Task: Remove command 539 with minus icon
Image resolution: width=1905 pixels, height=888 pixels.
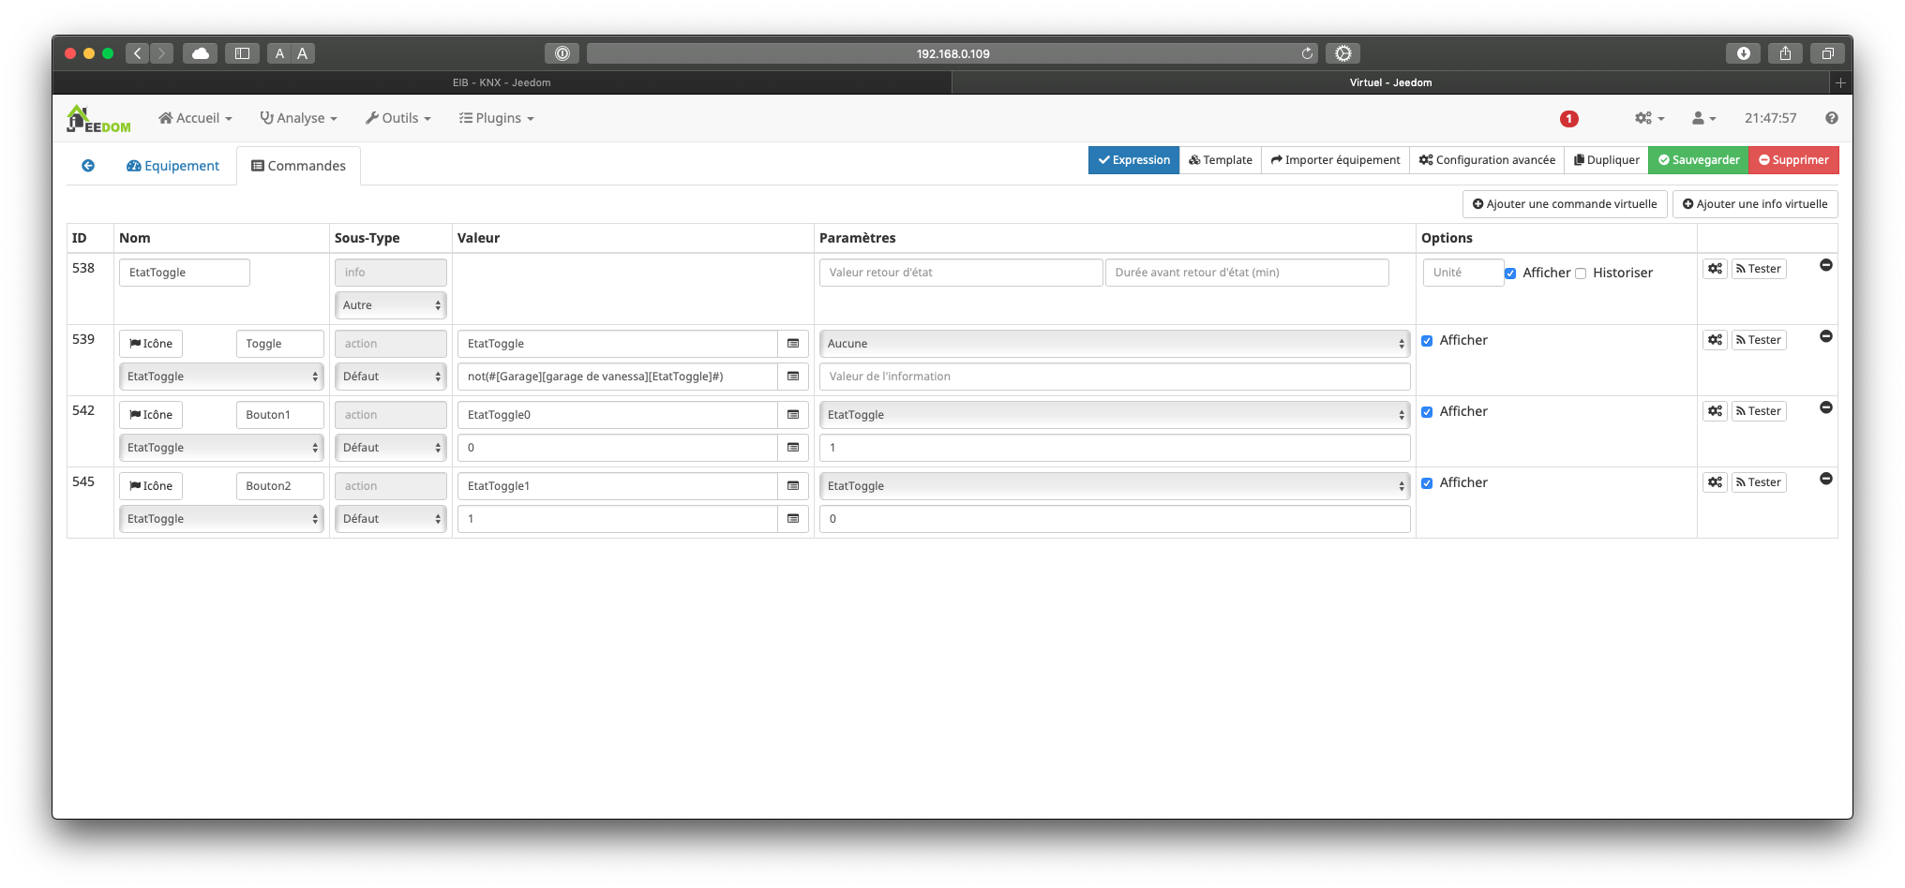Action: [1825, 336]
